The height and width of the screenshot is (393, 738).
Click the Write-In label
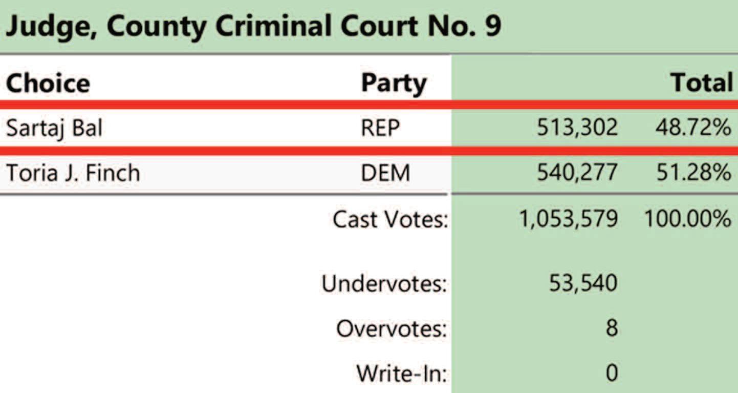pyautogui.click(x=402, y=373)
